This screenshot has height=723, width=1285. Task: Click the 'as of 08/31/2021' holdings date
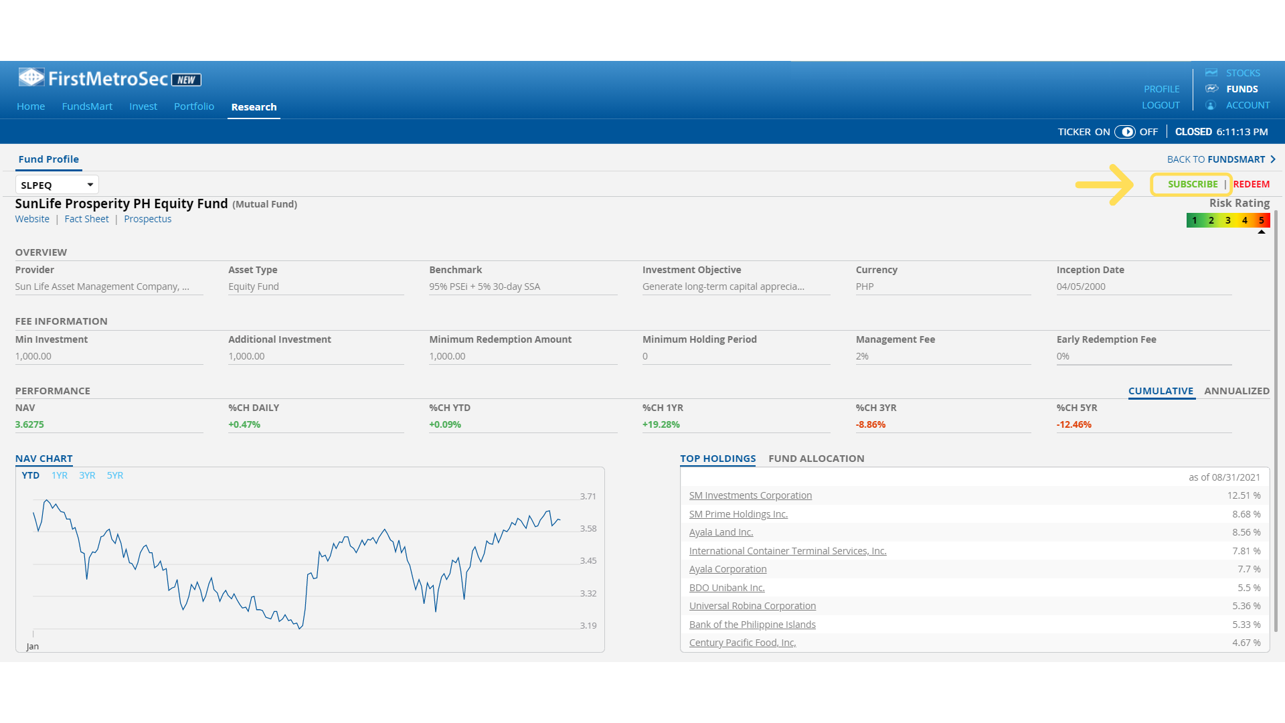click(x=1224, y=477)
